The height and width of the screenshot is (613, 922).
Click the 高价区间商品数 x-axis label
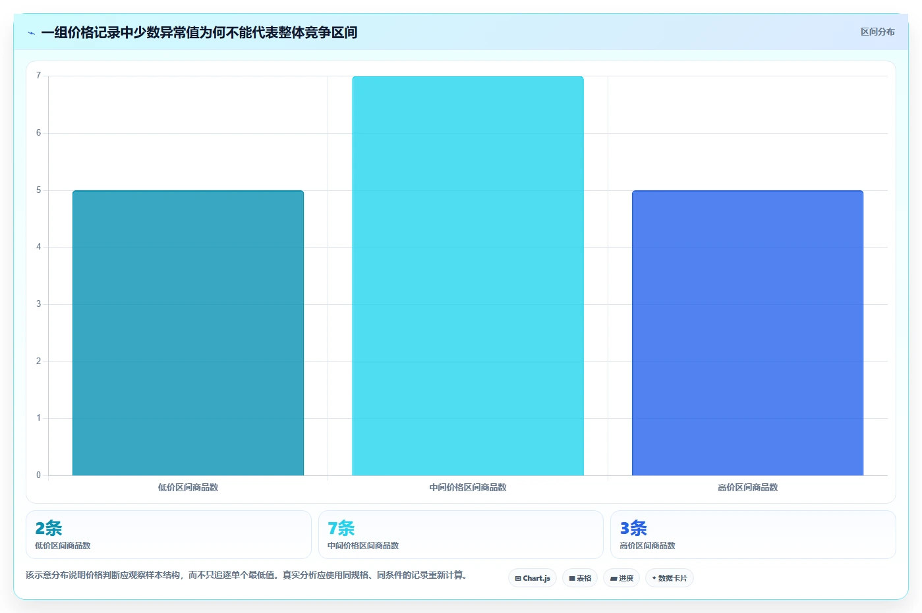747,487
